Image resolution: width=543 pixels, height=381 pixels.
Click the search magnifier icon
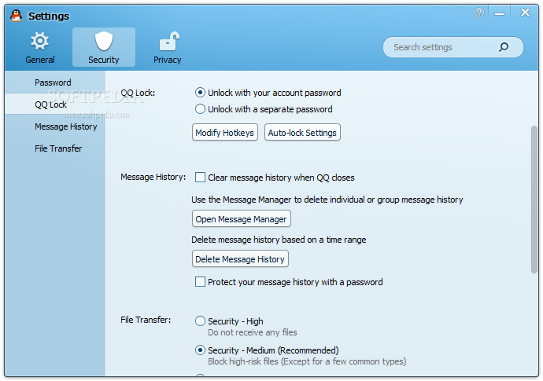click(x=504, y=47)
